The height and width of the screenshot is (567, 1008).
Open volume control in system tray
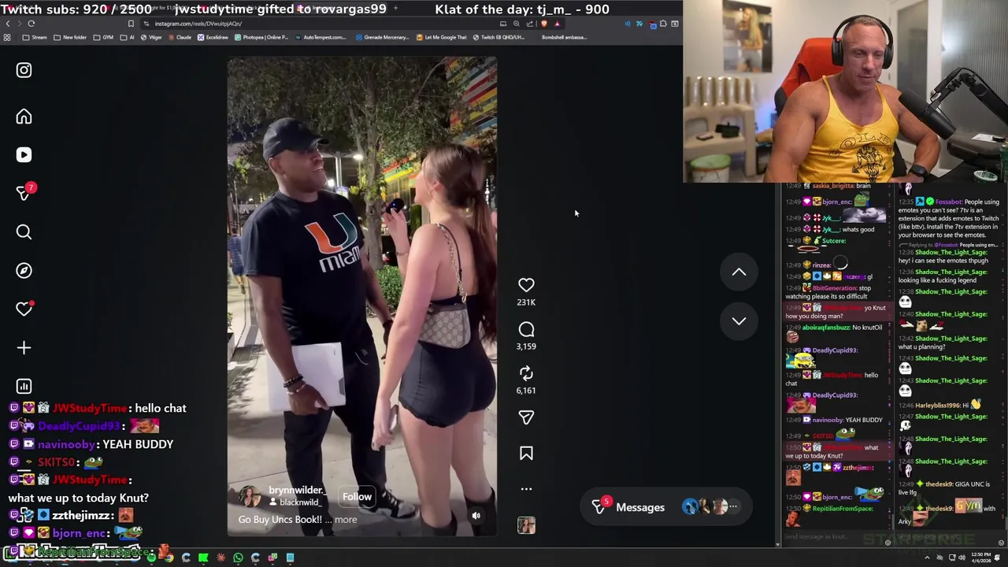click(x=962, y=558)
